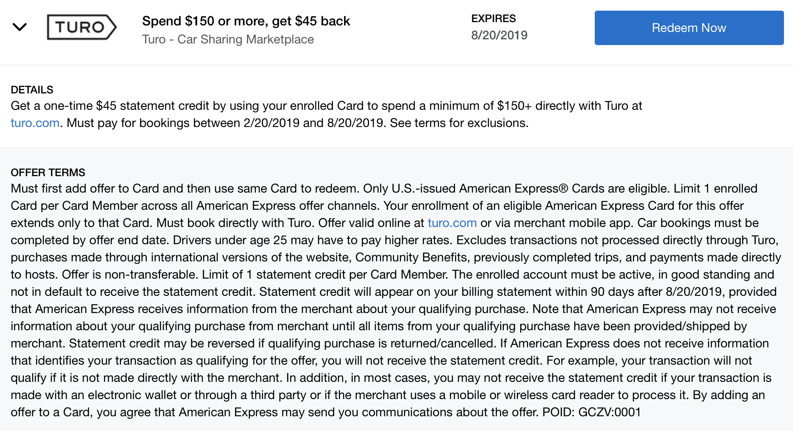Viewport: 793px width, 431px height.
Task: Click the 8/20/2019 date under EXPIRES
Action: click(499, 35)
